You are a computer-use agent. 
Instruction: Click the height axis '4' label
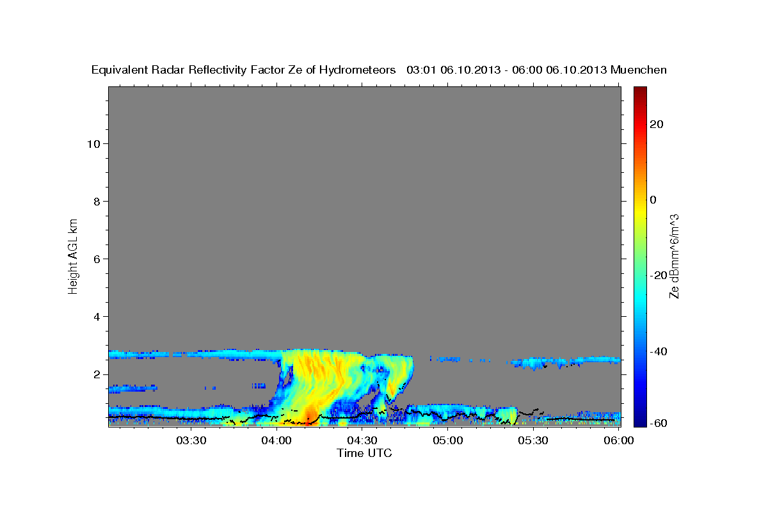95,316
